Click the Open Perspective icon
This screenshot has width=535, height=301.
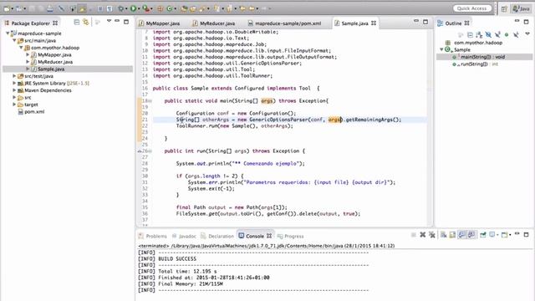pos(504,8)
